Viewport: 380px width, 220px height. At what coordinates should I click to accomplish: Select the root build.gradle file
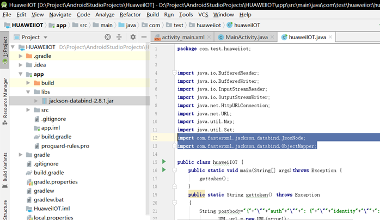[48, 173]
